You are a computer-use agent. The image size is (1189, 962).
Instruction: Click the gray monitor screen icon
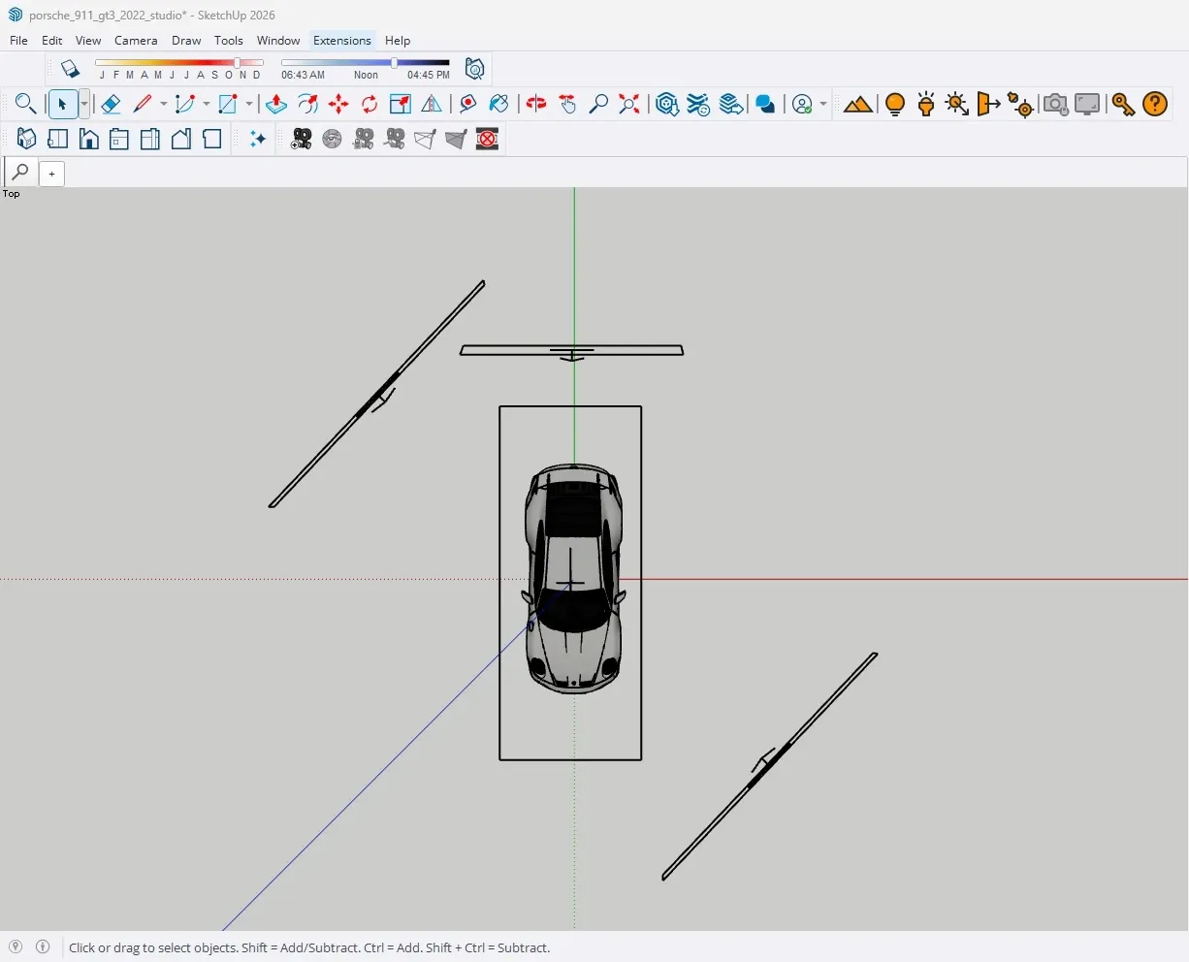pyautogui.click(x=1087, y=104)
